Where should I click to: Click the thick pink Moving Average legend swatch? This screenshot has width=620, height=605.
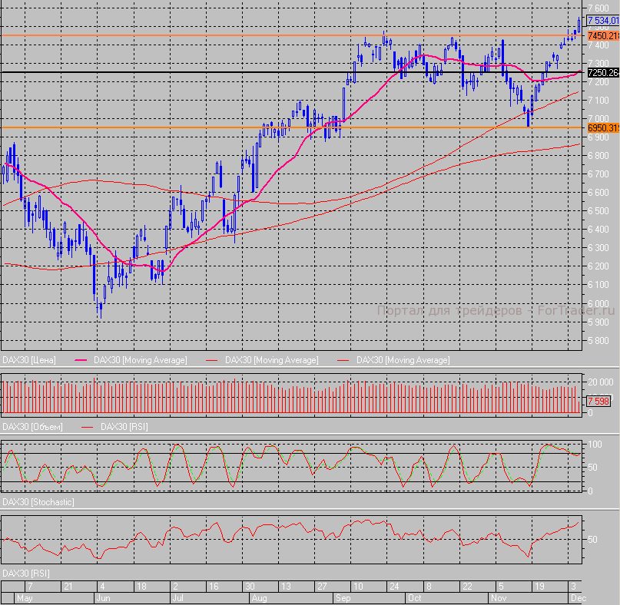coord(81,360)
